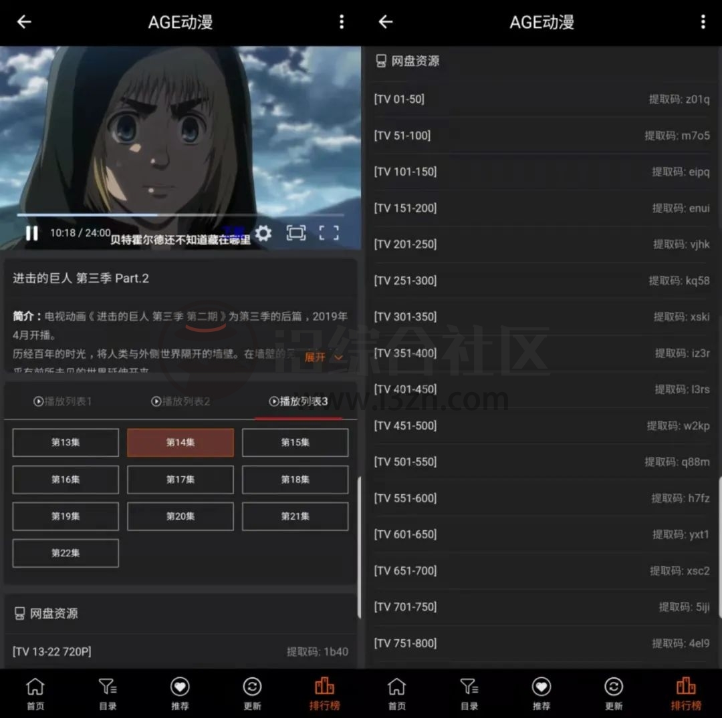This screenshot has height=718, width=722.
Task: Switch to 播放列表2 tab
Action: pos(180,401)
